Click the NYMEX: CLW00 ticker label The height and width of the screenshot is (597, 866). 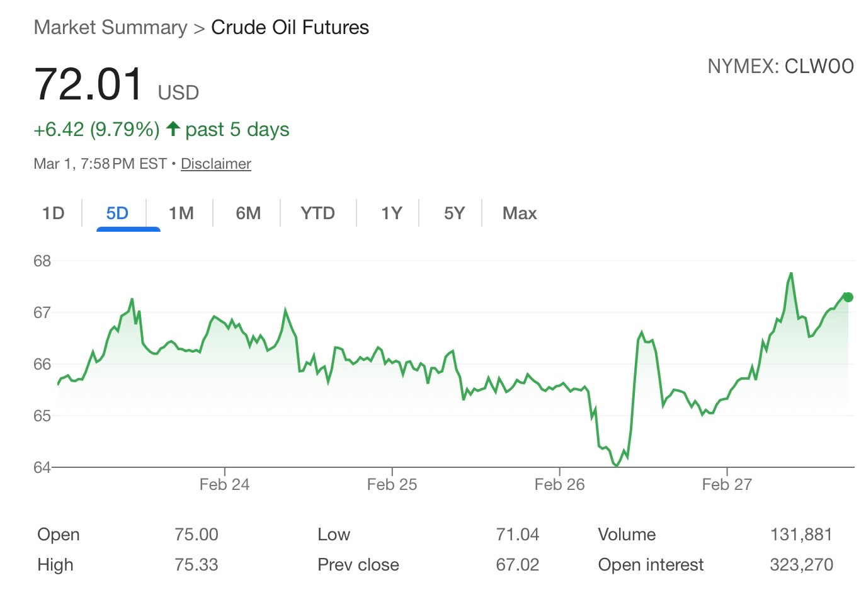click(780, 66)
